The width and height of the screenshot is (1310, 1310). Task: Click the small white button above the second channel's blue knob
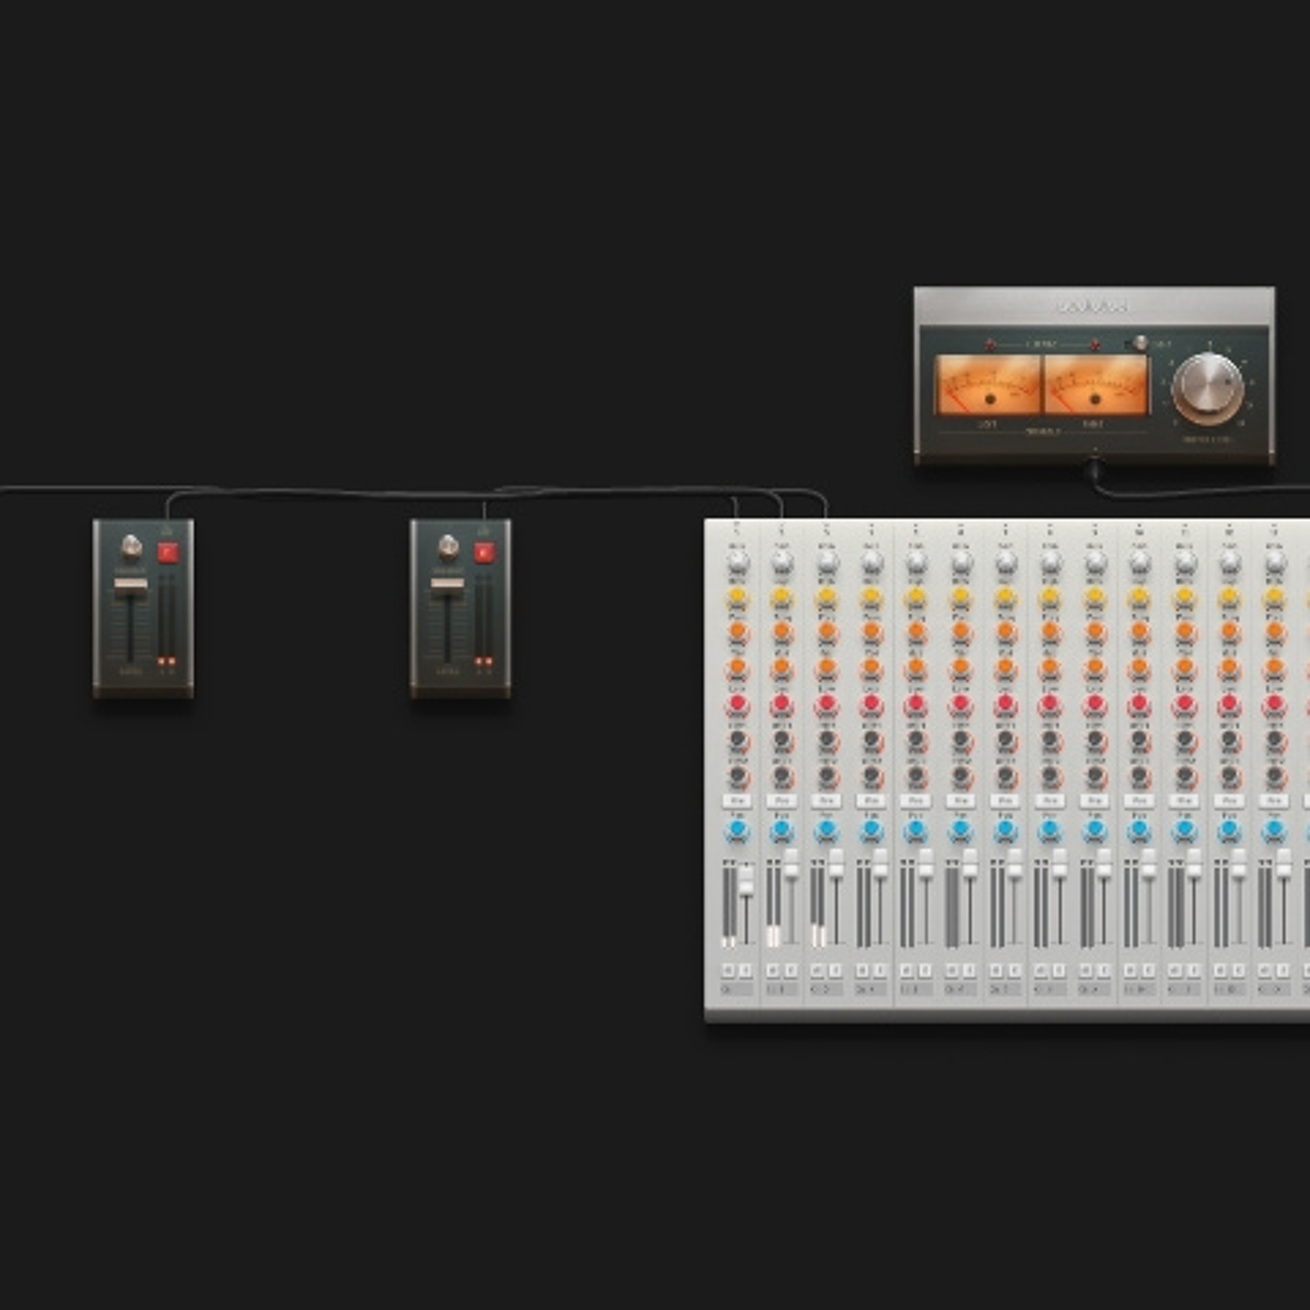click(x=781, y=801)
